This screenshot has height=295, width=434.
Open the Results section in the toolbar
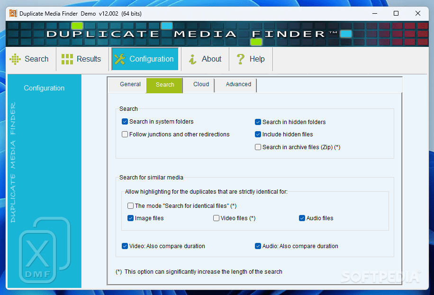[x=82, y=59]
